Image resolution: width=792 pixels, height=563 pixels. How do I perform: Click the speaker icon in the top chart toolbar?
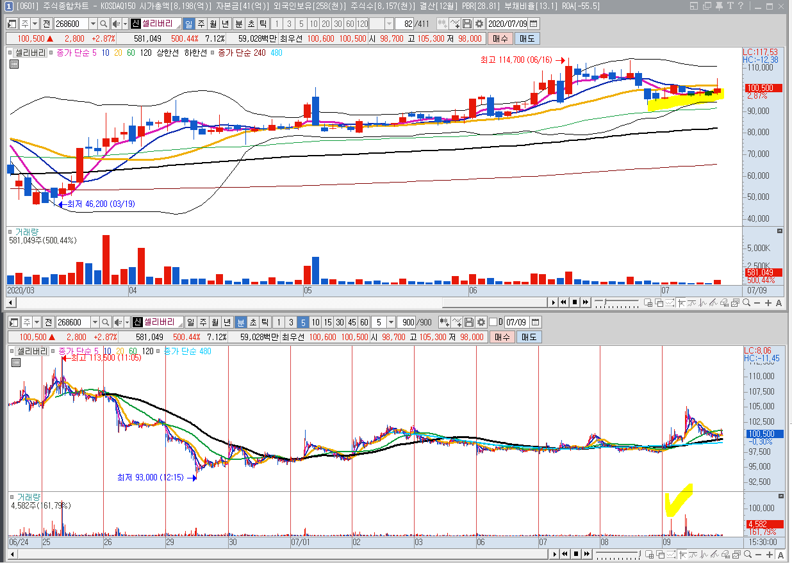[x=115, y=24]
